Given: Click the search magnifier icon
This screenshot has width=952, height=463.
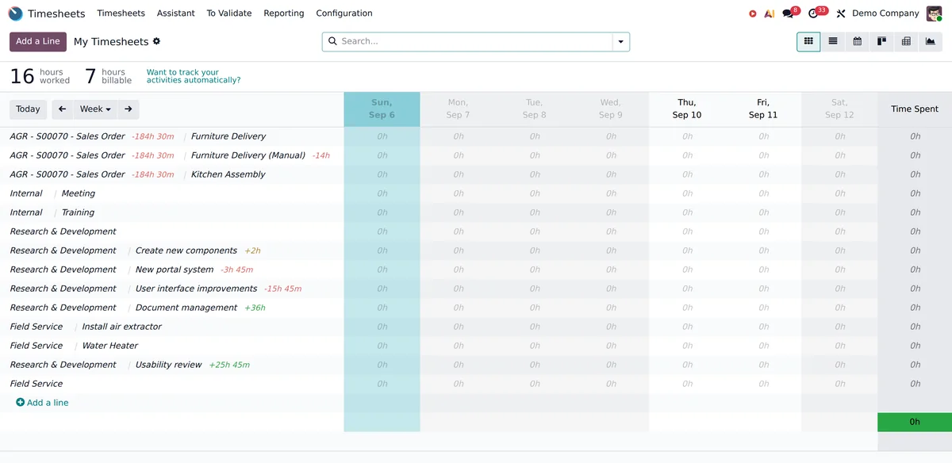Looking at the screenshot, I should [x=332, y=41].
